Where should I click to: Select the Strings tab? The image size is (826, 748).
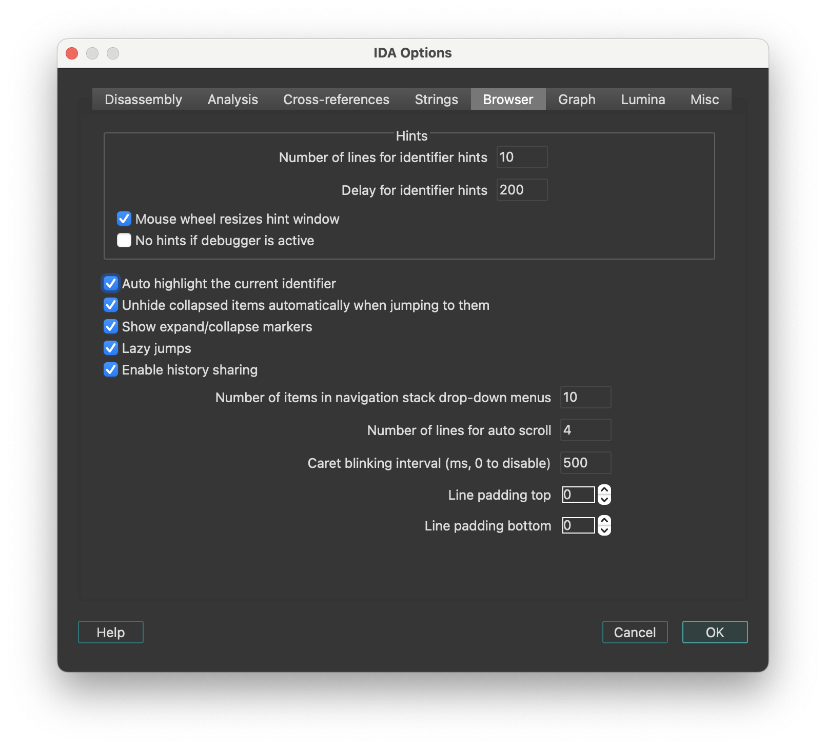[436, 99]
